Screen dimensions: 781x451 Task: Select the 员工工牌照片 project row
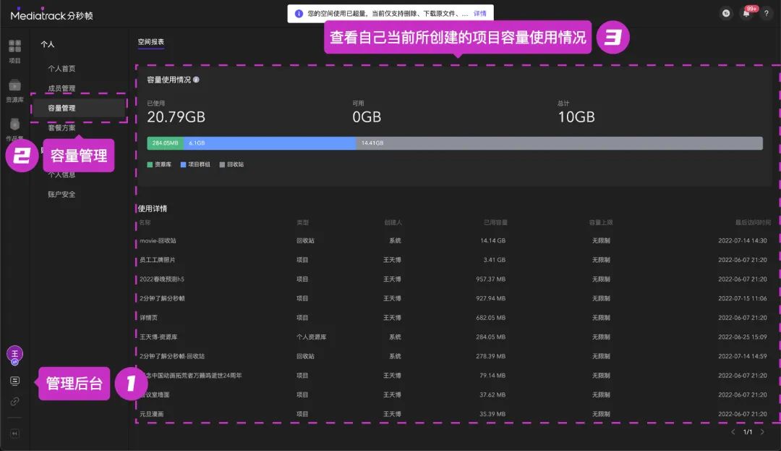(x=158, y=260)
